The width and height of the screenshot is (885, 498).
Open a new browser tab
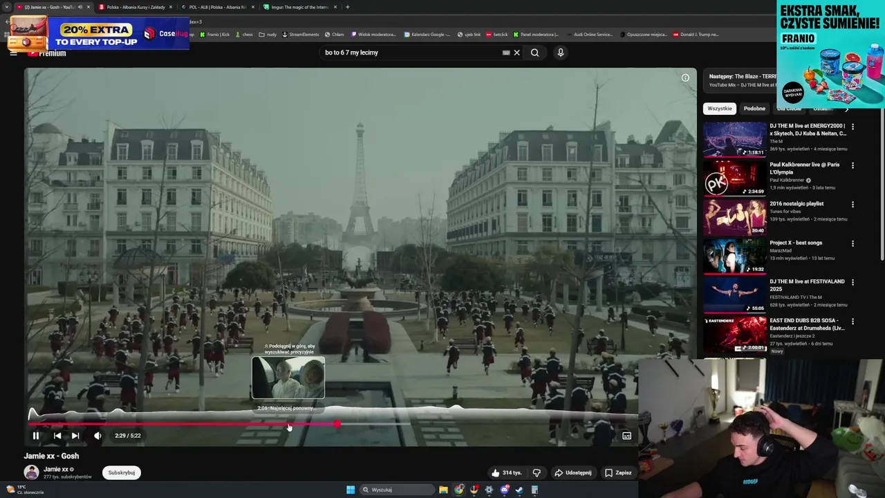347,7
